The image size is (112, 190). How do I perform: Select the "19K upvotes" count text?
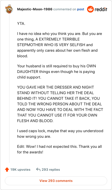point(20,170)
